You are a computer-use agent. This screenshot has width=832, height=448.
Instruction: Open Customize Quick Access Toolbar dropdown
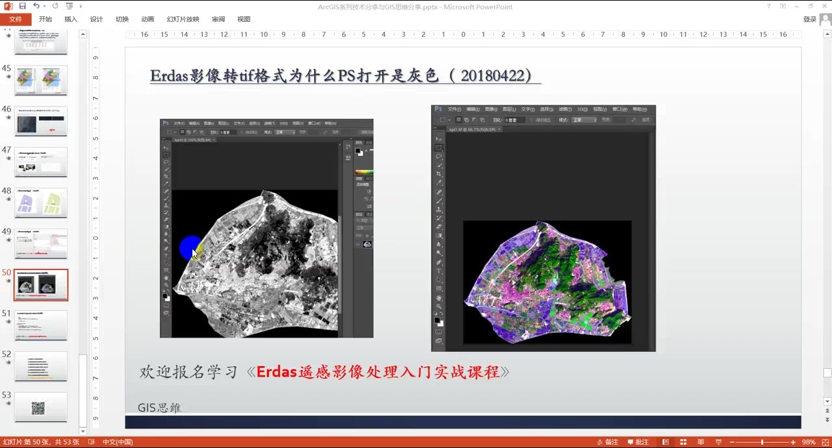81,6
